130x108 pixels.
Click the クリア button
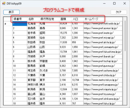(x=119, y=12)
